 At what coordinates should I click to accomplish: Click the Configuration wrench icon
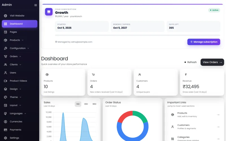[5, 48]
